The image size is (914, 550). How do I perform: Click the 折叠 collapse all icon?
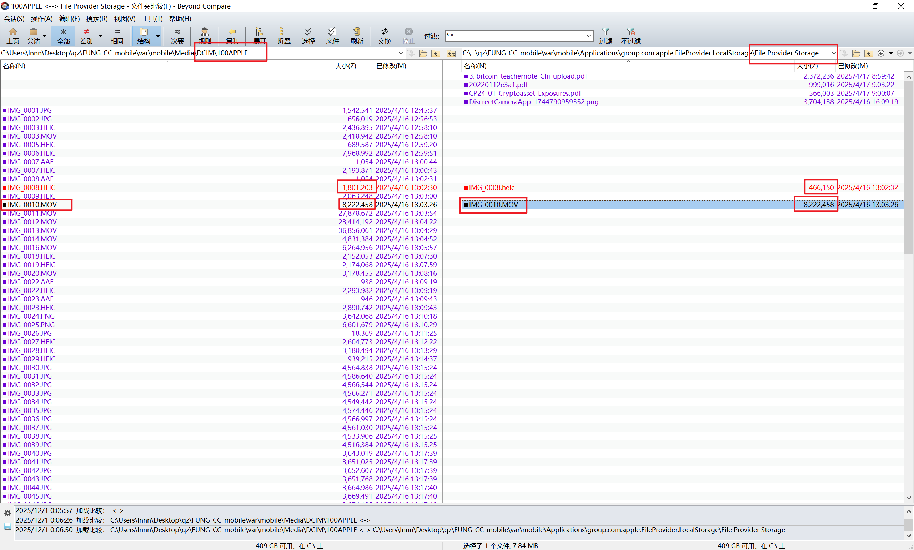pos(284,35)
